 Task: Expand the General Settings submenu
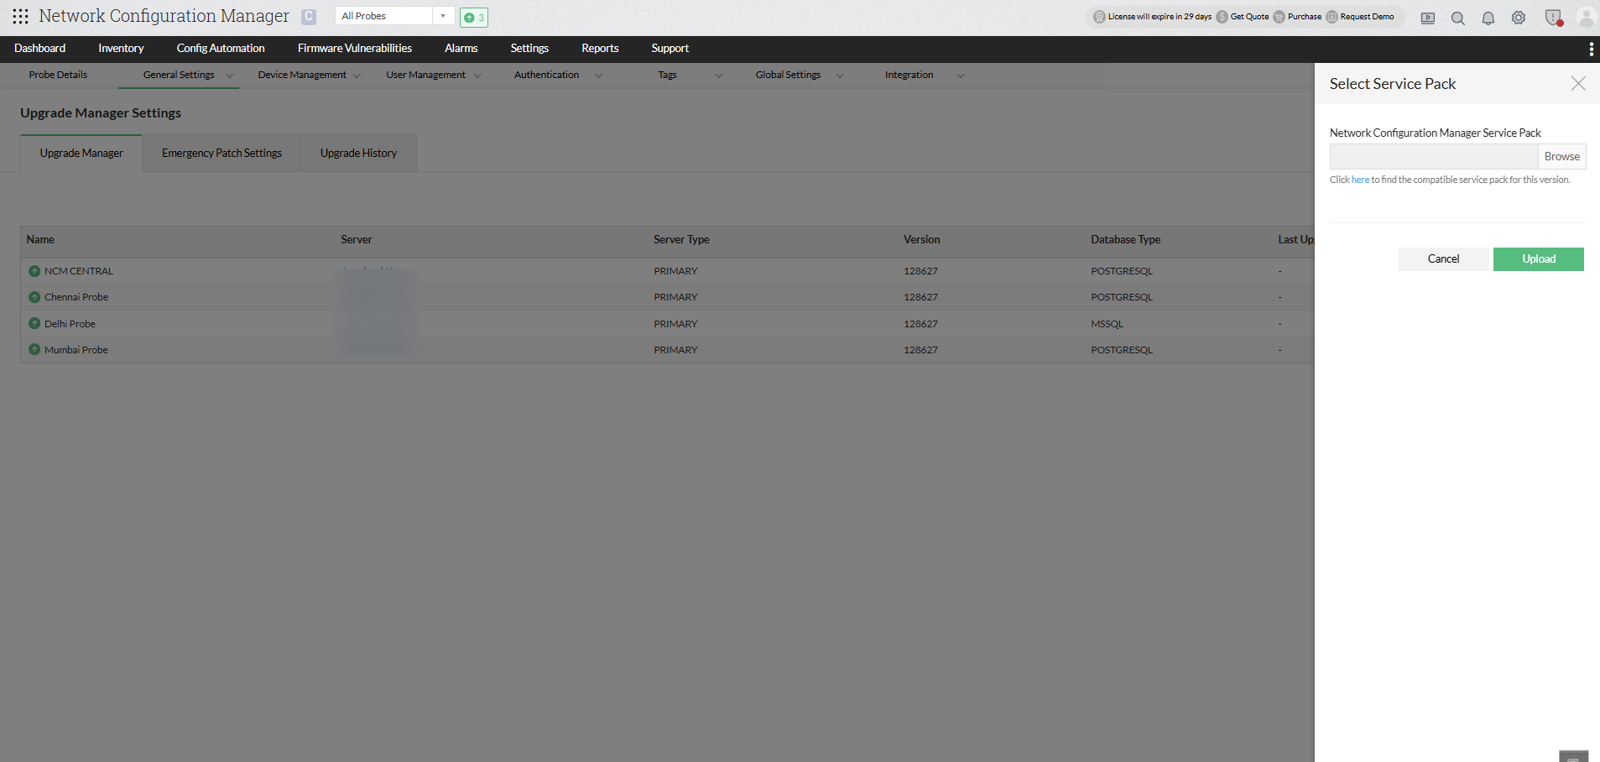point(230,76)
